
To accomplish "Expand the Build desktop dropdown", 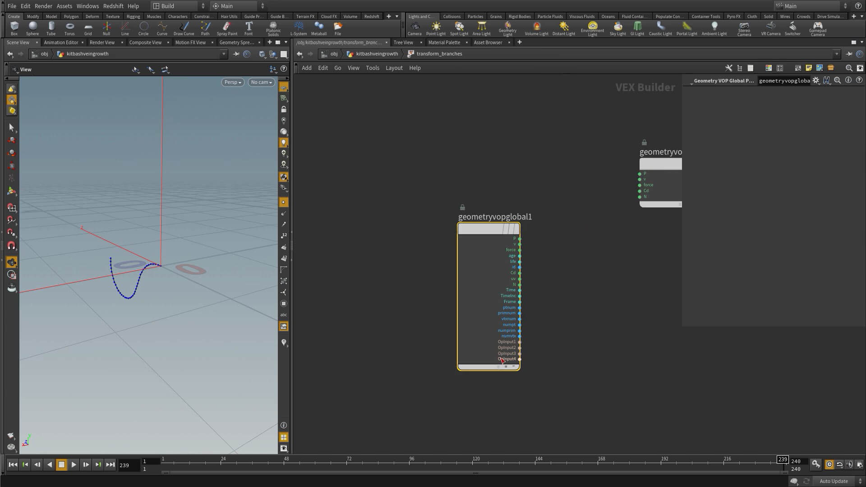I will pos(179,6).
